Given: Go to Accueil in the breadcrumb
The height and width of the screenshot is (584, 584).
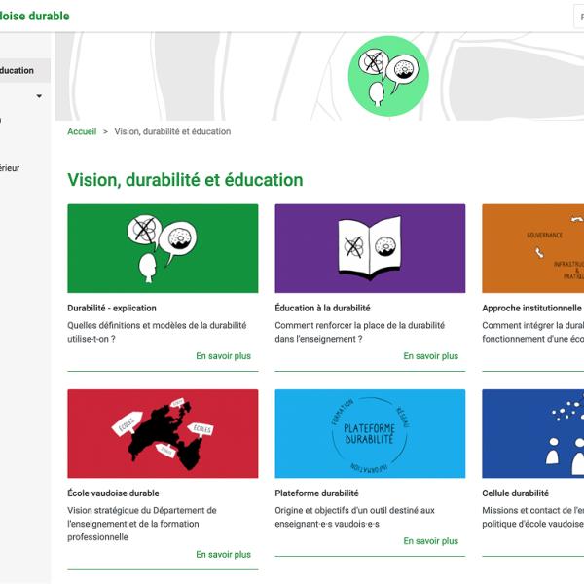Looking at the screenshot, I should click(x=82, y=131).
